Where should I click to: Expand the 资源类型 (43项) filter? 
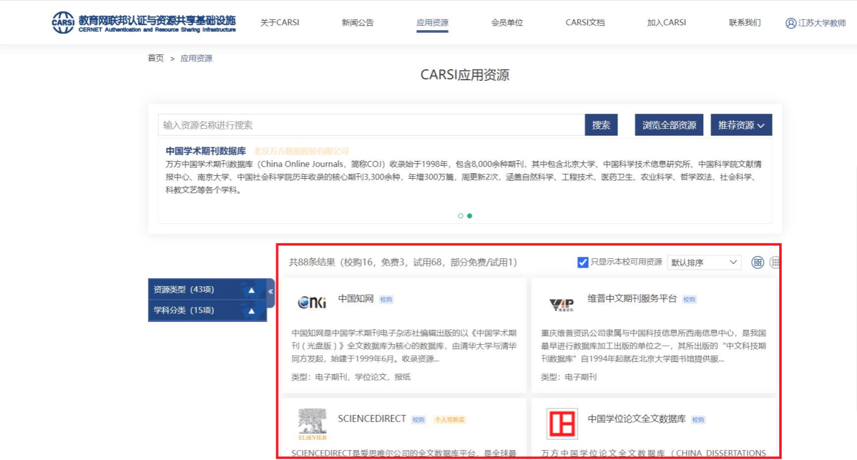point(207,289)
